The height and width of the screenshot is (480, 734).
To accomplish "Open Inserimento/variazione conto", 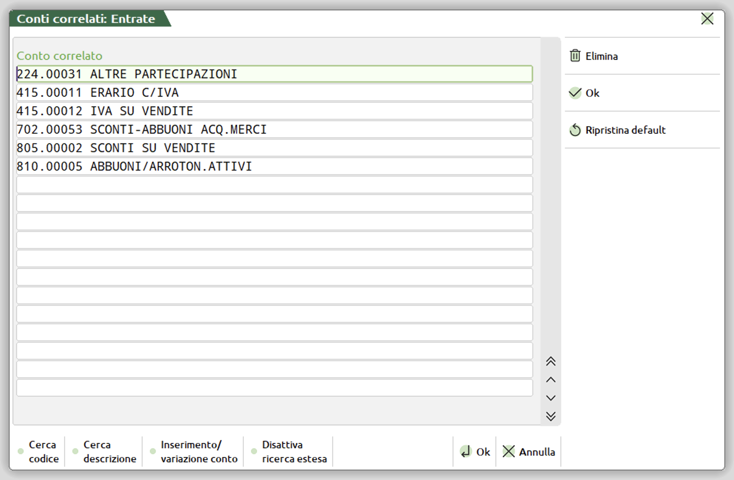I will [199, 451].
